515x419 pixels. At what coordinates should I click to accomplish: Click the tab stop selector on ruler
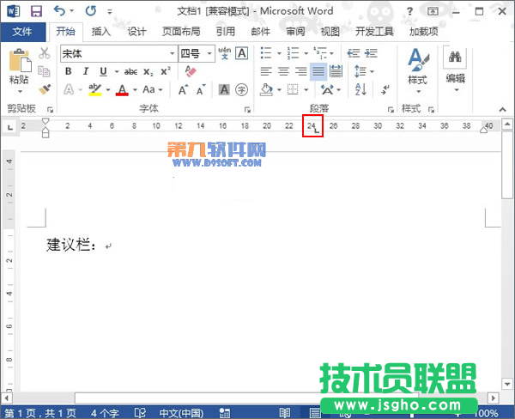coord(10,127)
